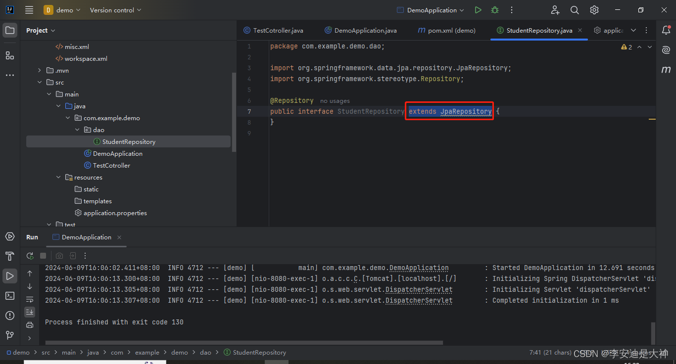Image resolution: width=676 pixels, height=364 pixels.
Task: Open Run panel more options ellipsis
Action: [x=85, y=256]
